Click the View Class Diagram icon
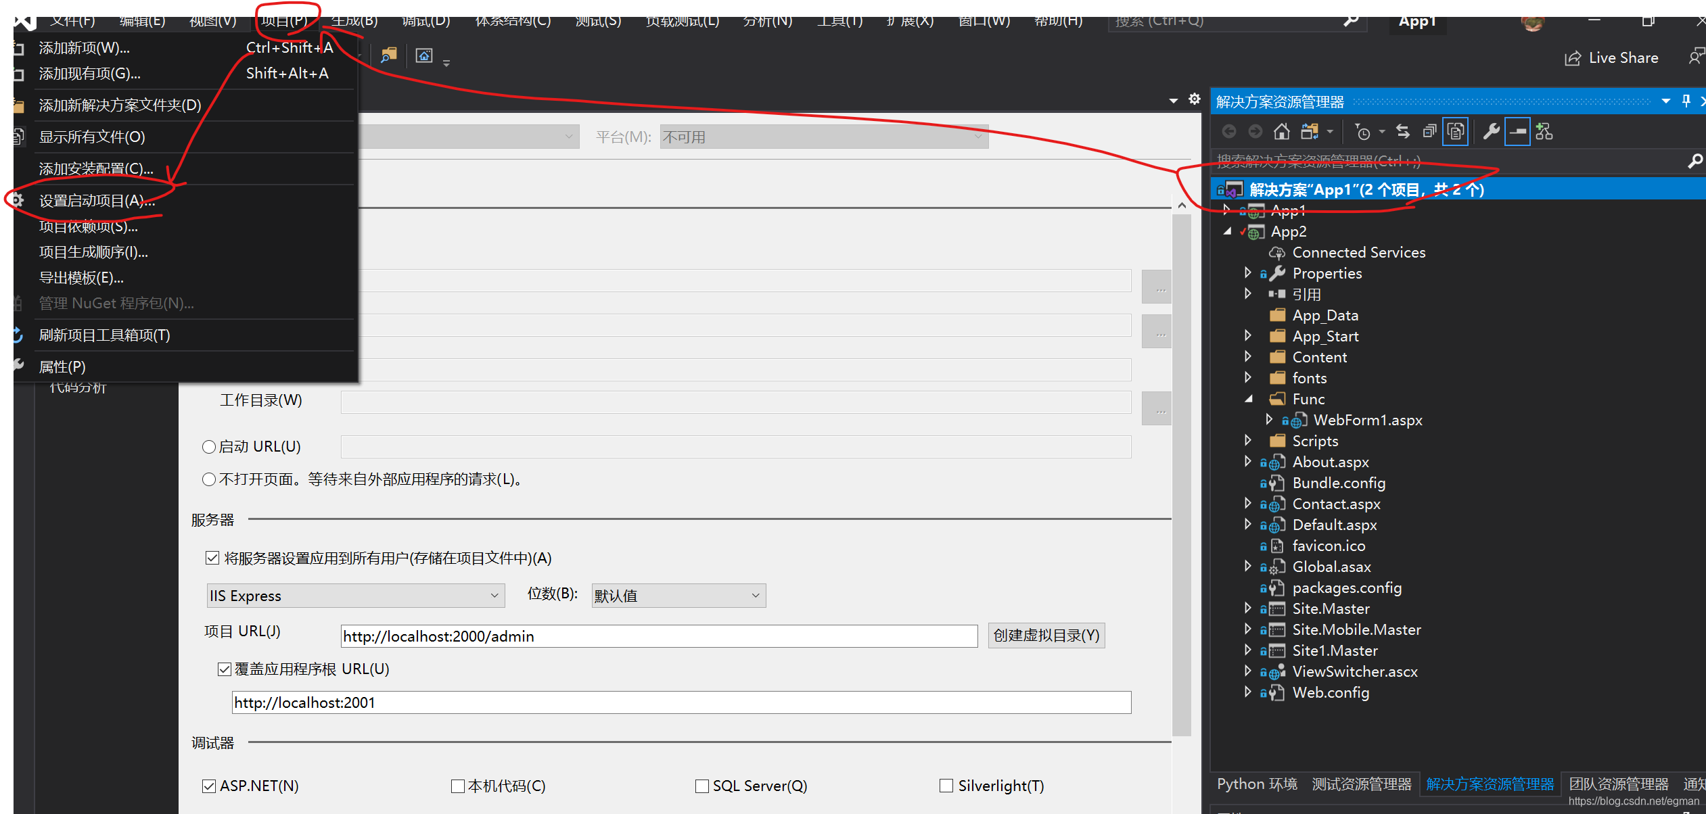Image resolution: width=1706 pixels, height=814 pixels. pos(1544,131)
